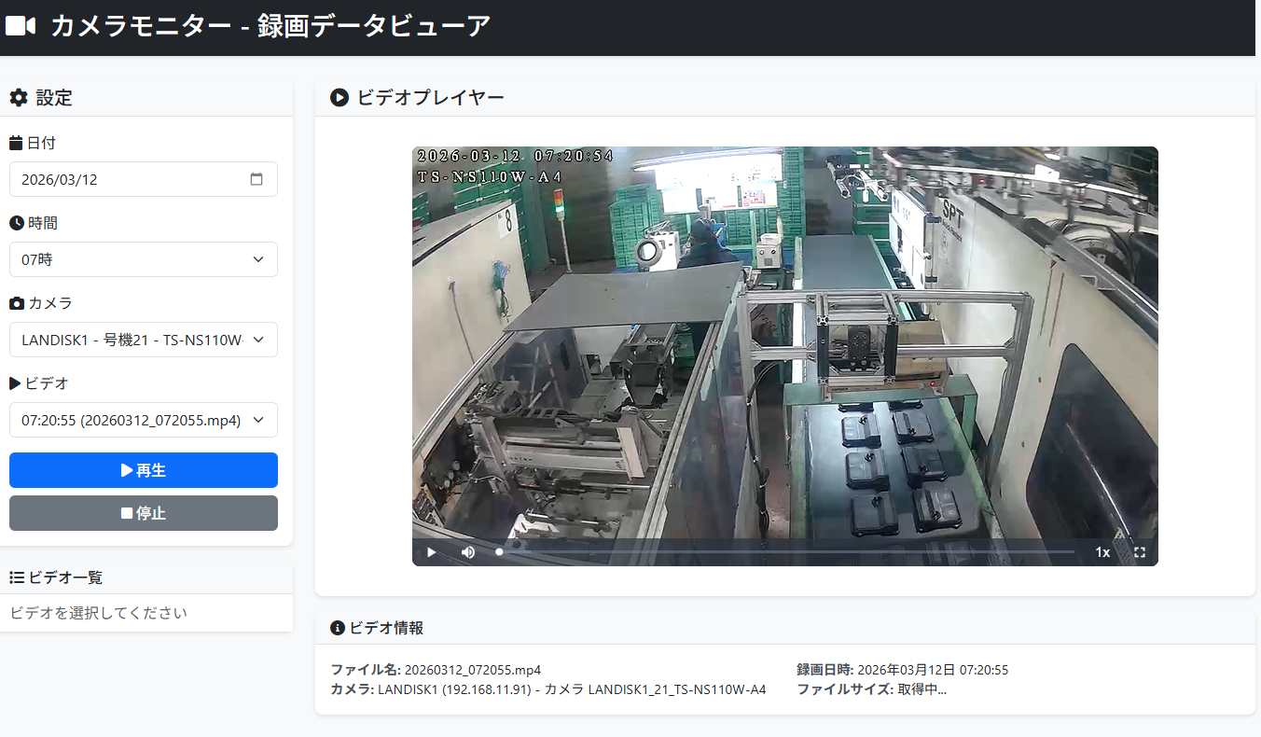The height and width of the screenshot is (737, 1261).
Task: Click the camera icon beside カメラ
Action: tap(16, 303)
